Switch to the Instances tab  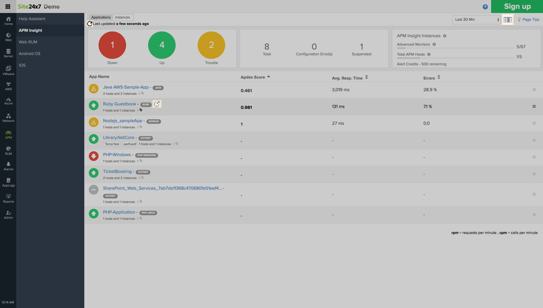122,17
